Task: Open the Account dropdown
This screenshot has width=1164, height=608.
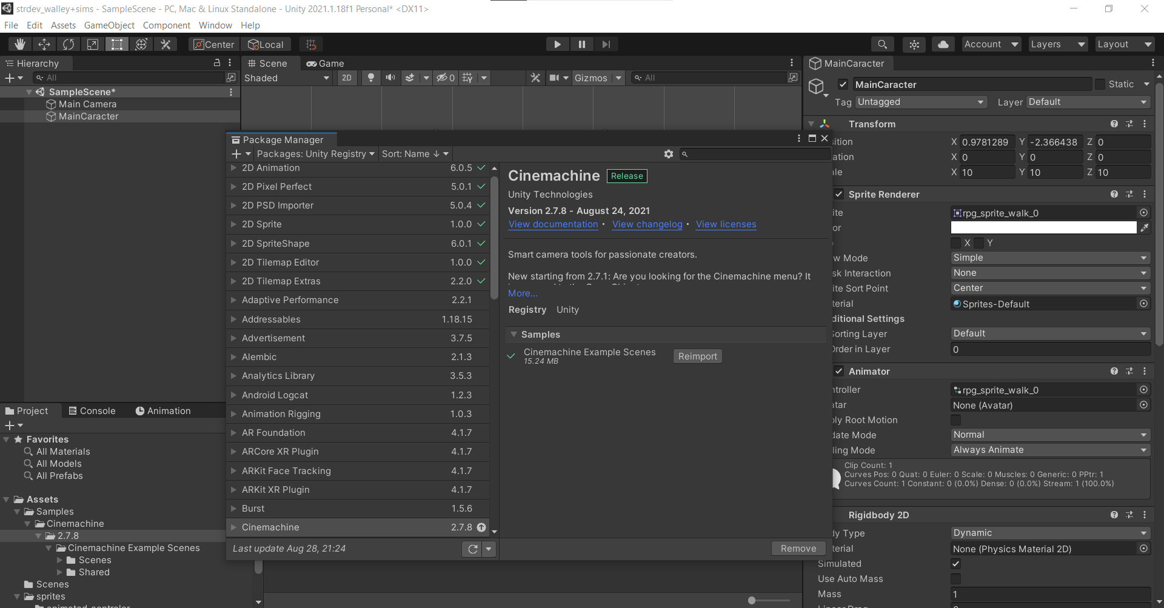Action: coord(991,44)
